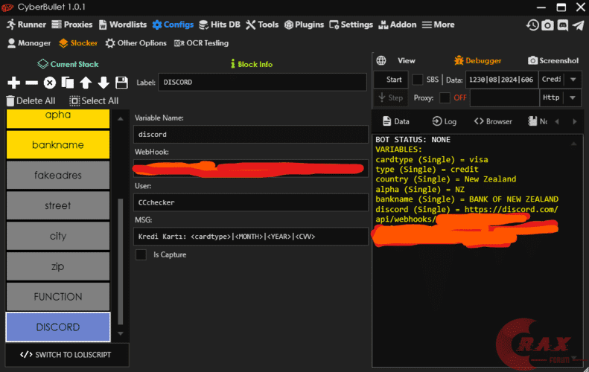Select the street block

point(58,205)
